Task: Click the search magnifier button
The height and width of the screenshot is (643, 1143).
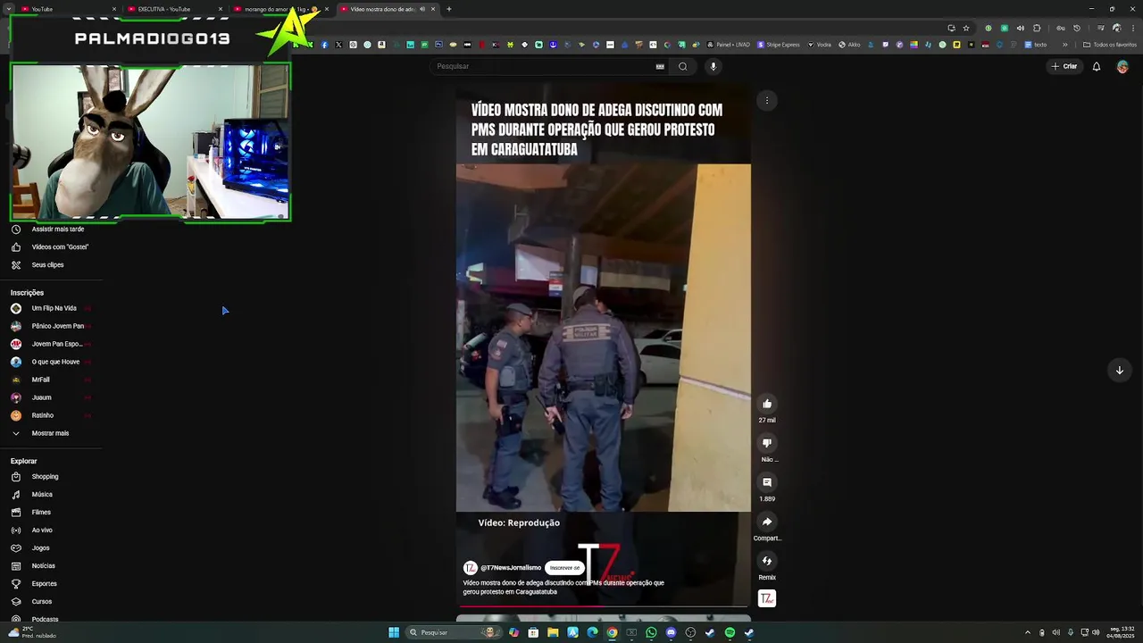Action: (682, 66)
